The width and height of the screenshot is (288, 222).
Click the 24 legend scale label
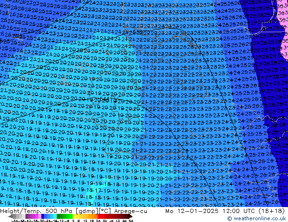(98, 221)
